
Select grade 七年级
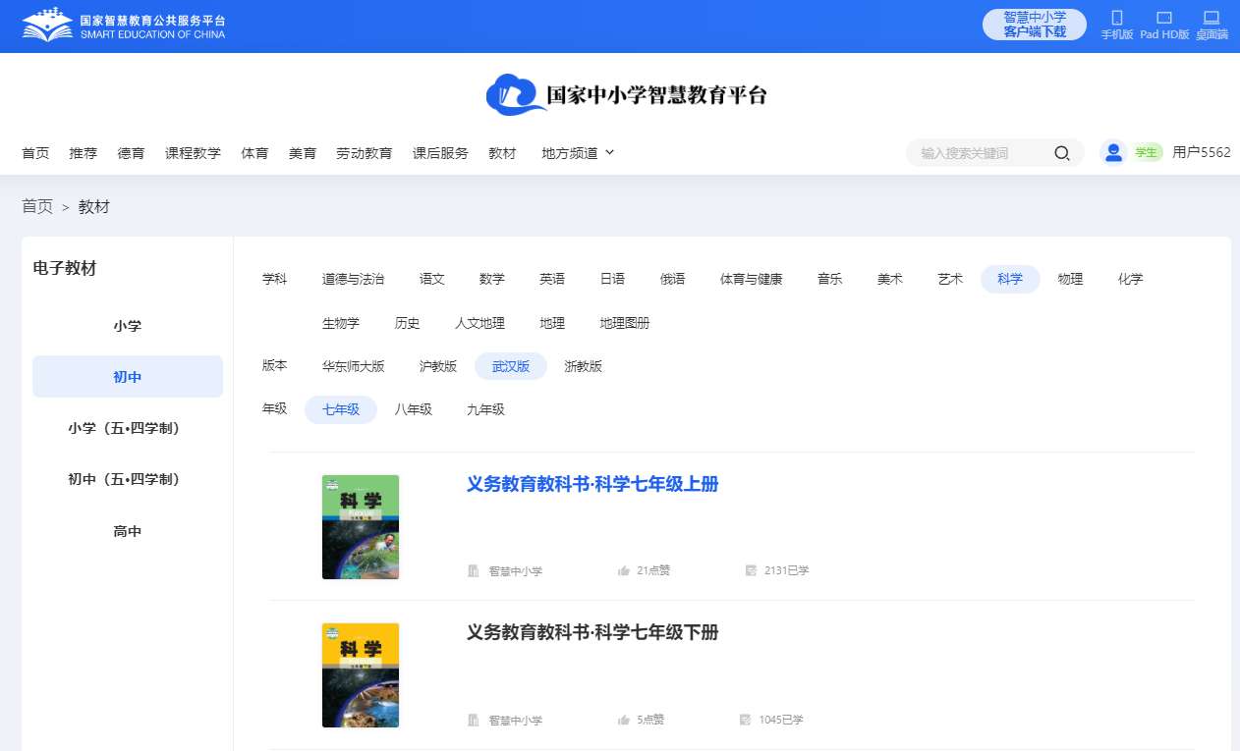click(341, 409)
